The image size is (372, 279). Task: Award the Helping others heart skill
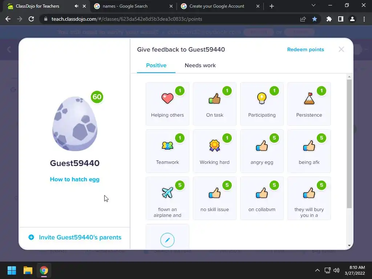coord(167,104)
